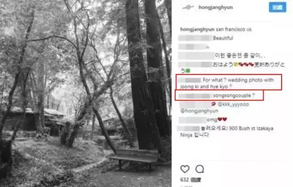Viewport: 293px width, 187px height.
Task: Click blurred username before おはよう comment
Action: [195, 64]
